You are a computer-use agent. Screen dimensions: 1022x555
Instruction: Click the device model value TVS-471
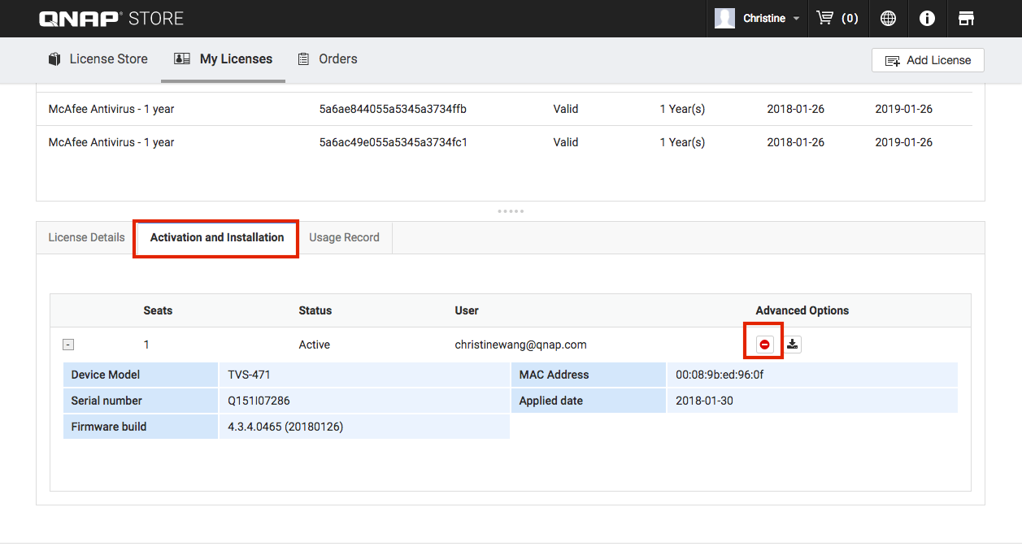pos(249,375)
